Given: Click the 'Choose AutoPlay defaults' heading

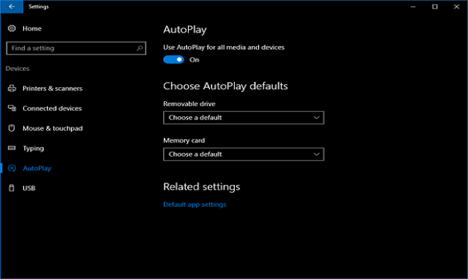Looking at the screenshot, I should point(225,86).
